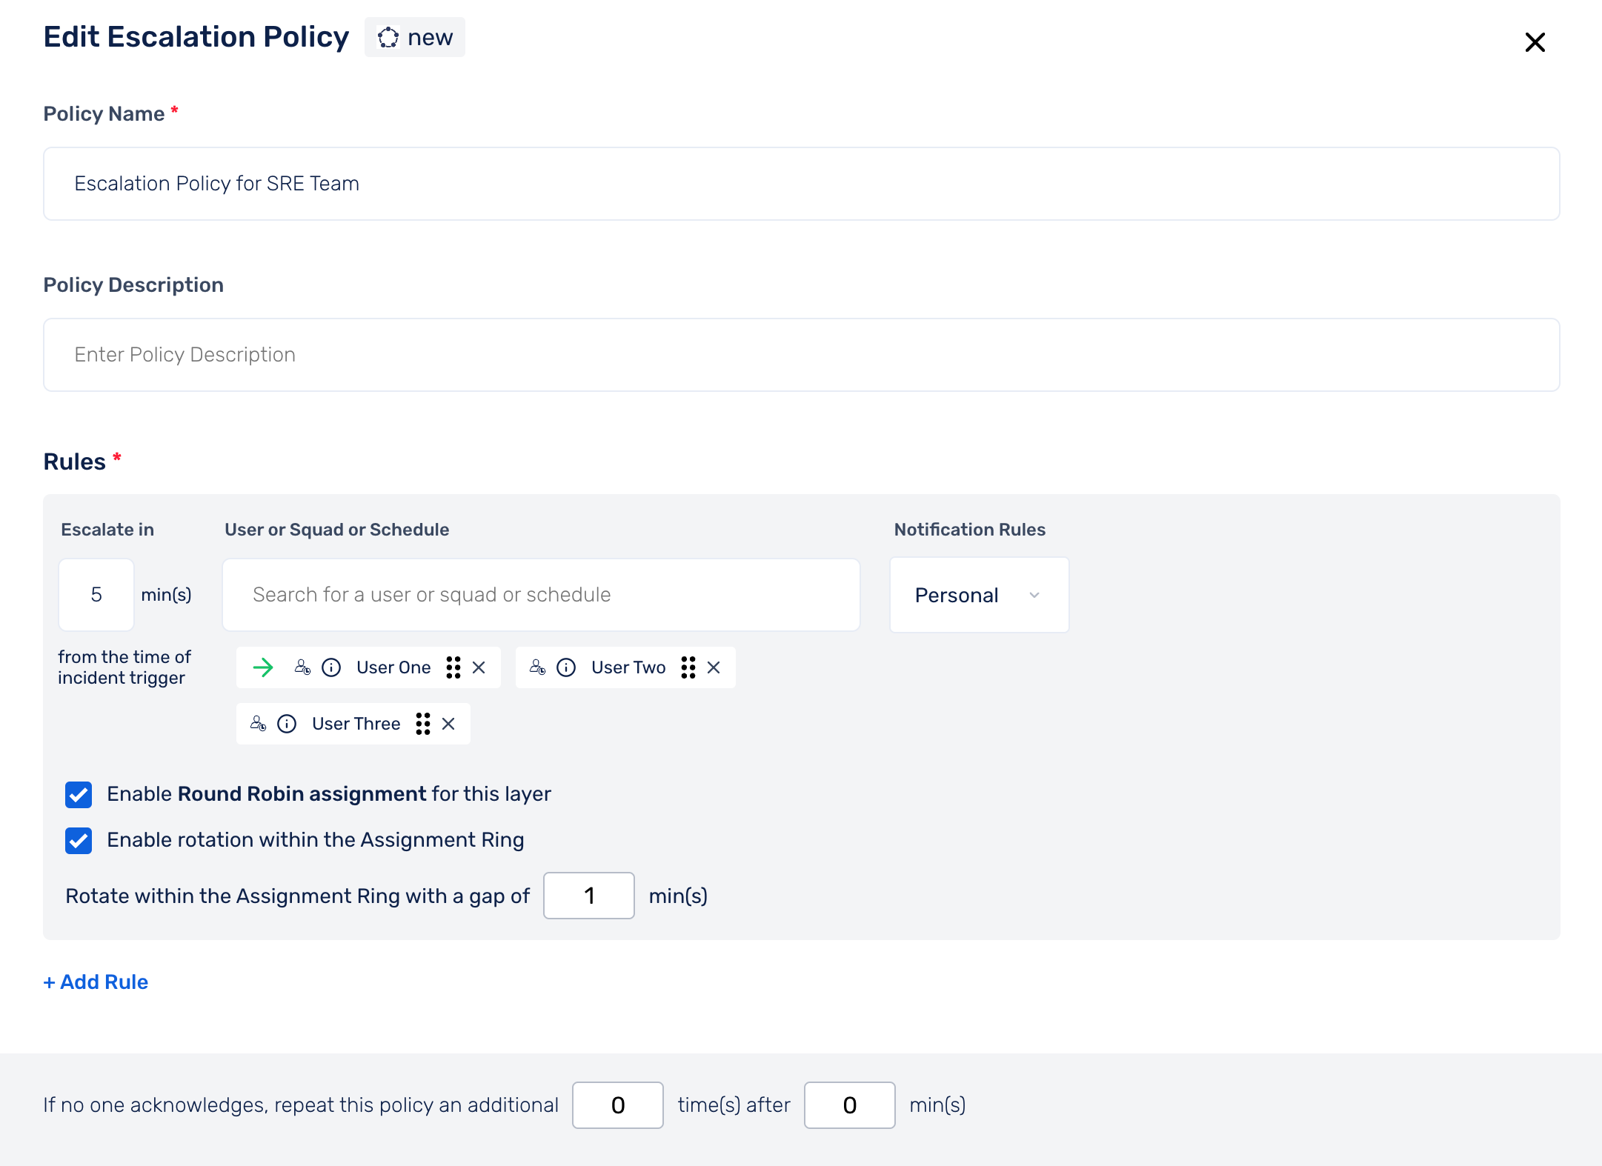The width and height of the screenshot is (1602, 1166).
Task: Click the User Three name text
Action: click(x=356, y=724)
